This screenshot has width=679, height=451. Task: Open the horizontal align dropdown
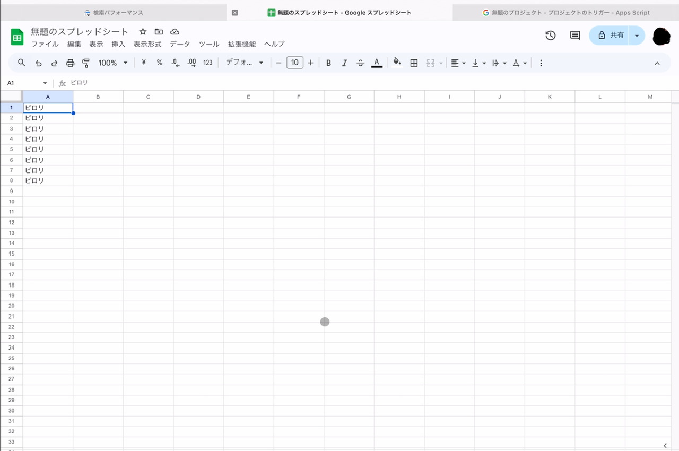click(458, 63)
